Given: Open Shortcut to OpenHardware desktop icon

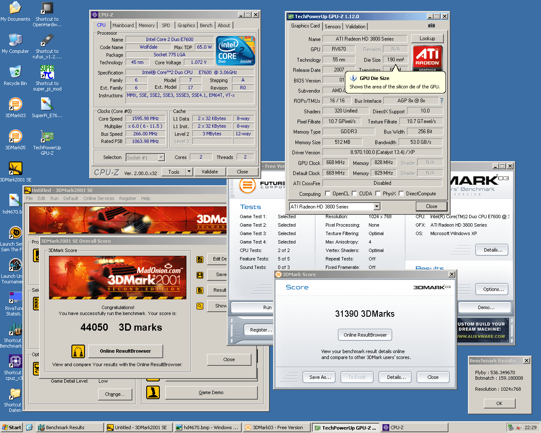Looking at the screenshot, I should 47,14.
